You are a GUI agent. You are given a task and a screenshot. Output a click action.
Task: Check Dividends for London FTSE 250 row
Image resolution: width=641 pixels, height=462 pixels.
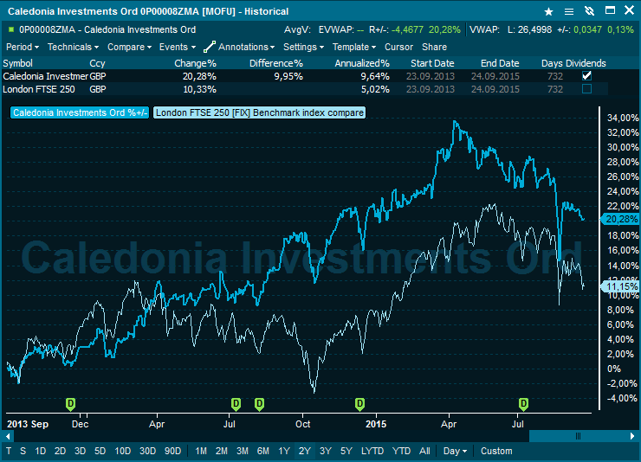point(586,89)
